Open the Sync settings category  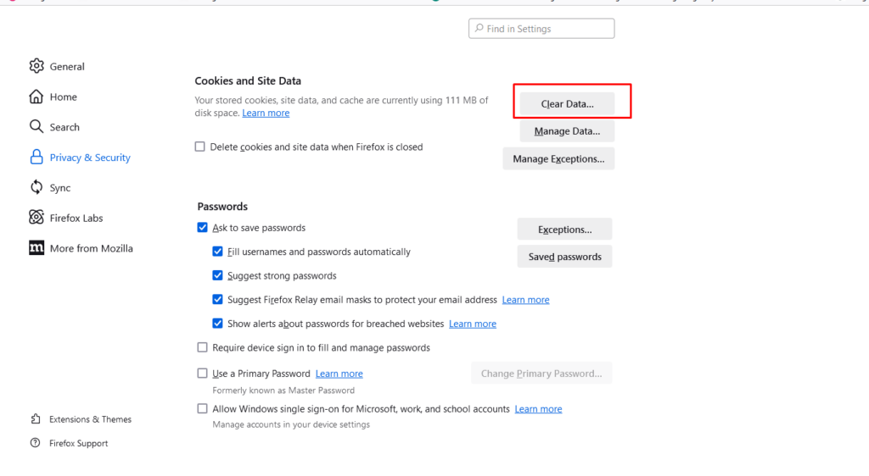point(60,188)
